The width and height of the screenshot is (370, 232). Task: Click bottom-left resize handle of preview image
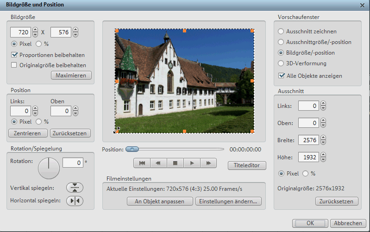117,131
